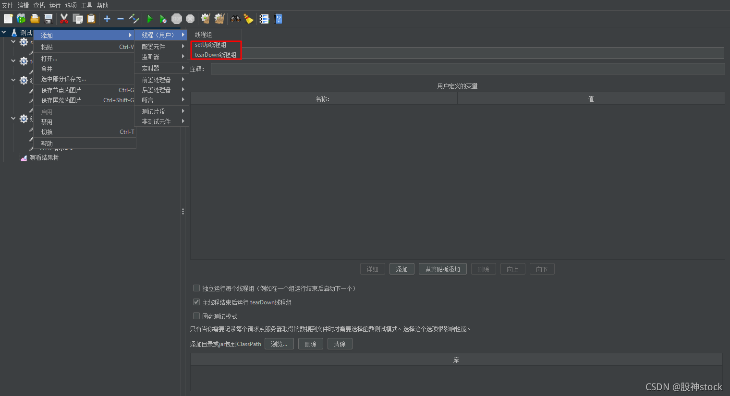The image size is (730, 396).
Task: Create a new test plan with New icon
Action: click(8, 19)
